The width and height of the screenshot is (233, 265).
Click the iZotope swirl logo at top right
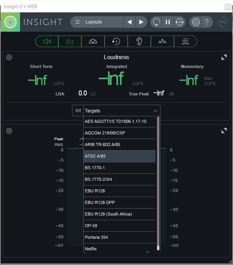point(223,22)
